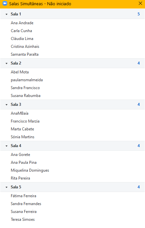Collapse the Sala 2 expander arrow
The width and height of the screenshot is (145, 228).
[7, 64]
